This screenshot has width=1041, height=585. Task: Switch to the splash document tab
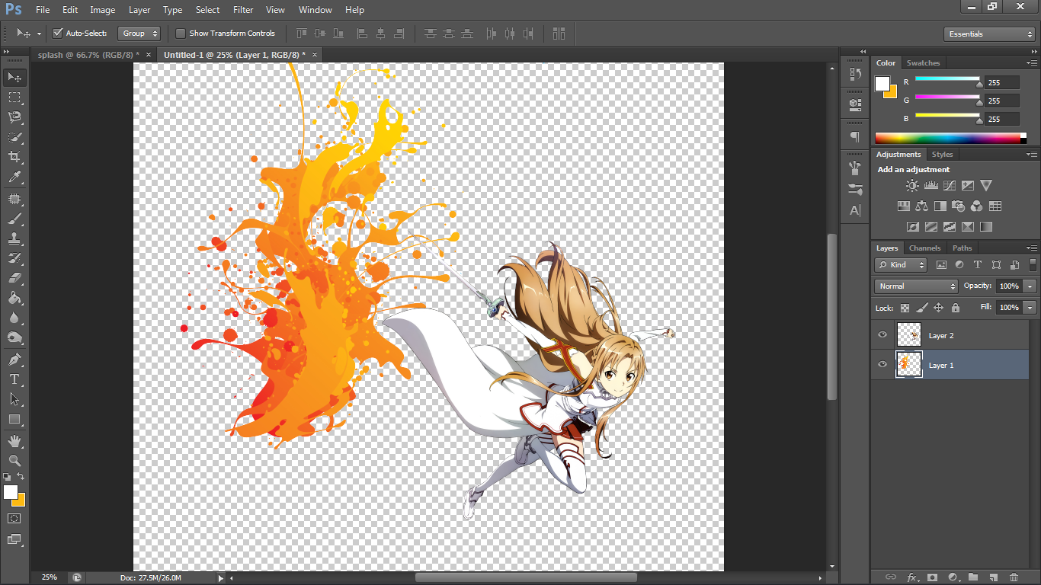coord(84,54)
